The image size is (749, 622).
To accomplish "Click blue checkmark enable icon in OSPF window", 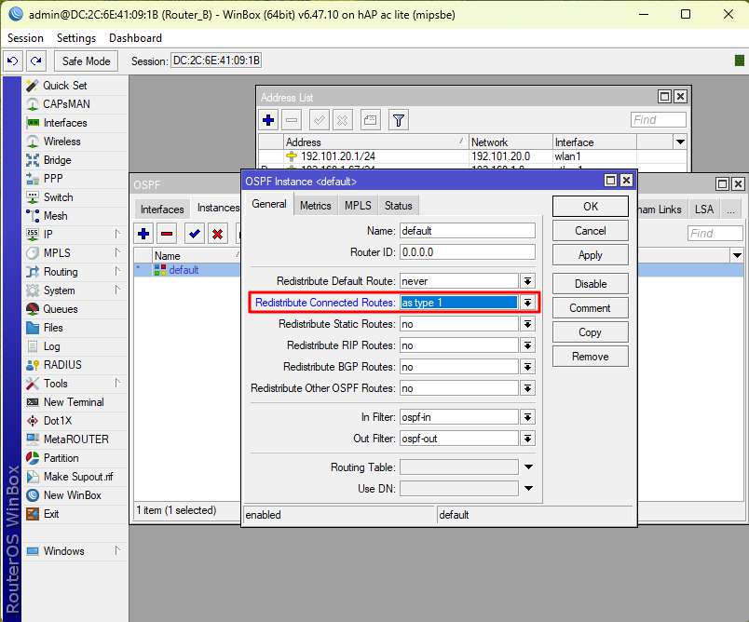I will tap(194, 234).
